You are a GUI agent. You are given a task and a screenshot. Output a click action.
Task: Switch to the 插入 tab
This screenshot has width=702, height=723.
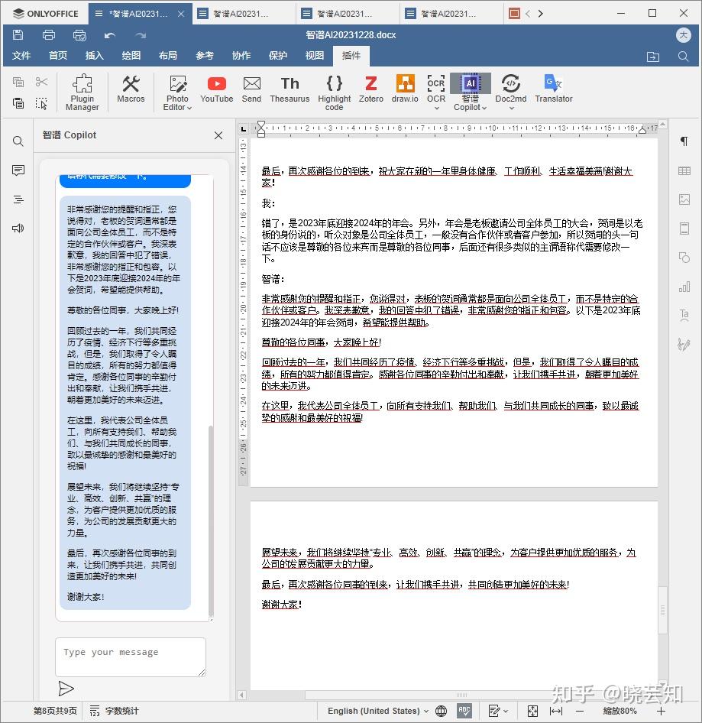[x=95, y=56]
